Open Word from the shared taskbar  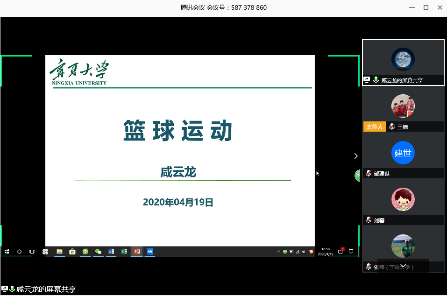(x=111, y=252)
